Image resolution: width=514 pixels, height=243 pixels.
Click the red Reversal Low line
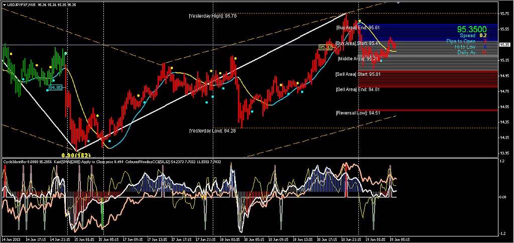(x=428, y=110)
